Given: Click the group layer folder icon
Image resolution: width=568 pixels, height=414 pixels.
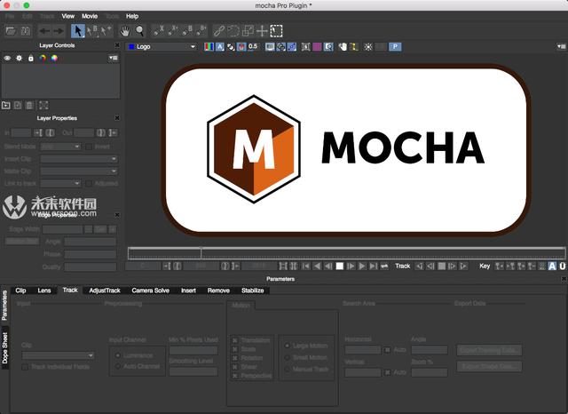Looking at the screenshot, I should [x=6, y=106].
